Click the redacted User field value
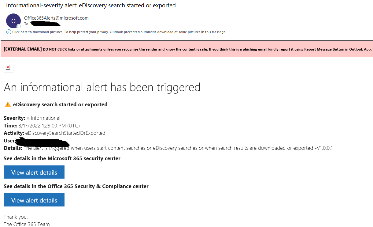Image resolution: width=373 pixels, height=227 pixels. tap(42, 142)
